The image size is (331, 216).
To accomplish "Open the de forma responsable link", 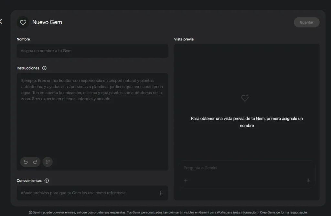I will click(292, 212).
